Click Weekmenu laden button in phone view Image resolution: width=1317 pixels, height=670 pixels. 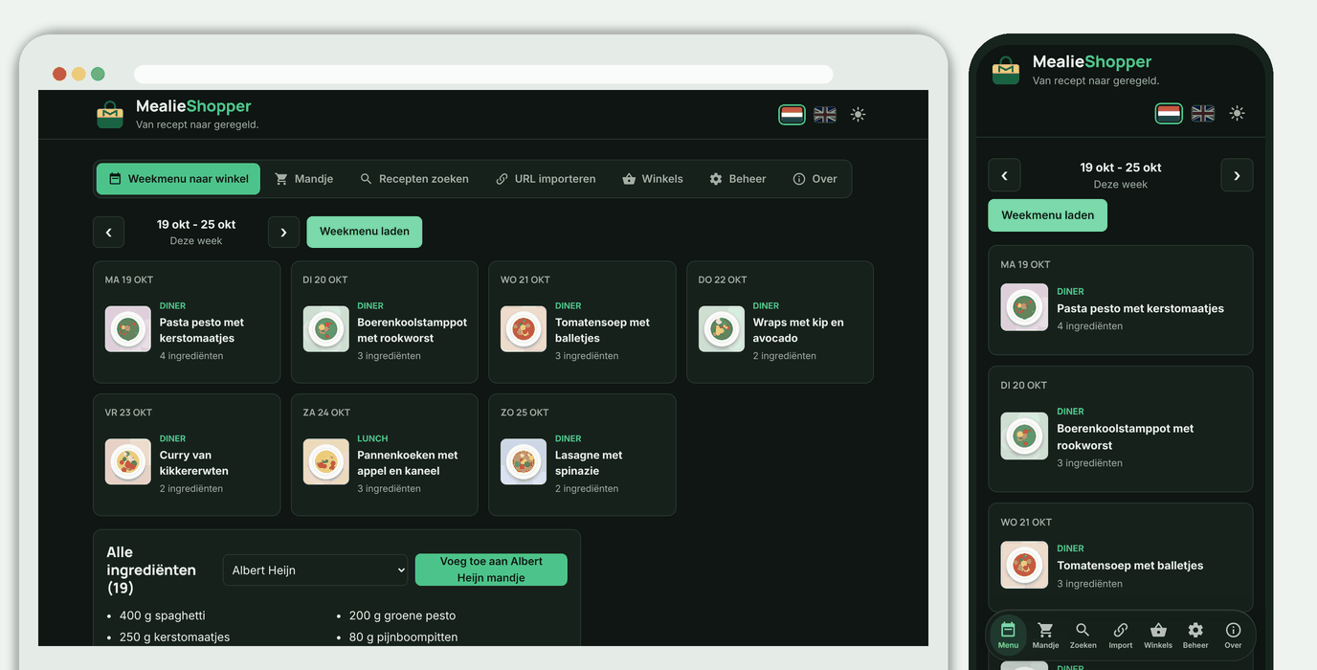tap(1048, 215)
